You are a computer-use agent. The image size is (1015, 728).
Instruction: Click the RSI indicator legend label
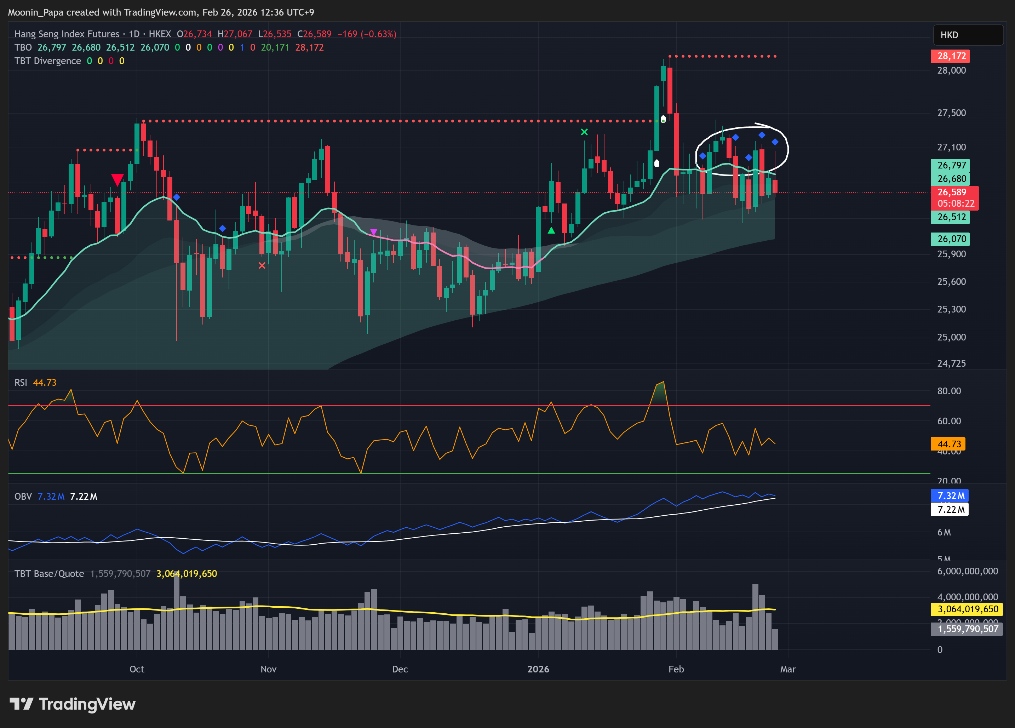point(21,383)
